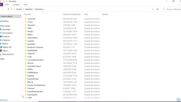Viewport: 181px width, 102px height.
Task: Switch to details view in status bar
Action: 178,100
